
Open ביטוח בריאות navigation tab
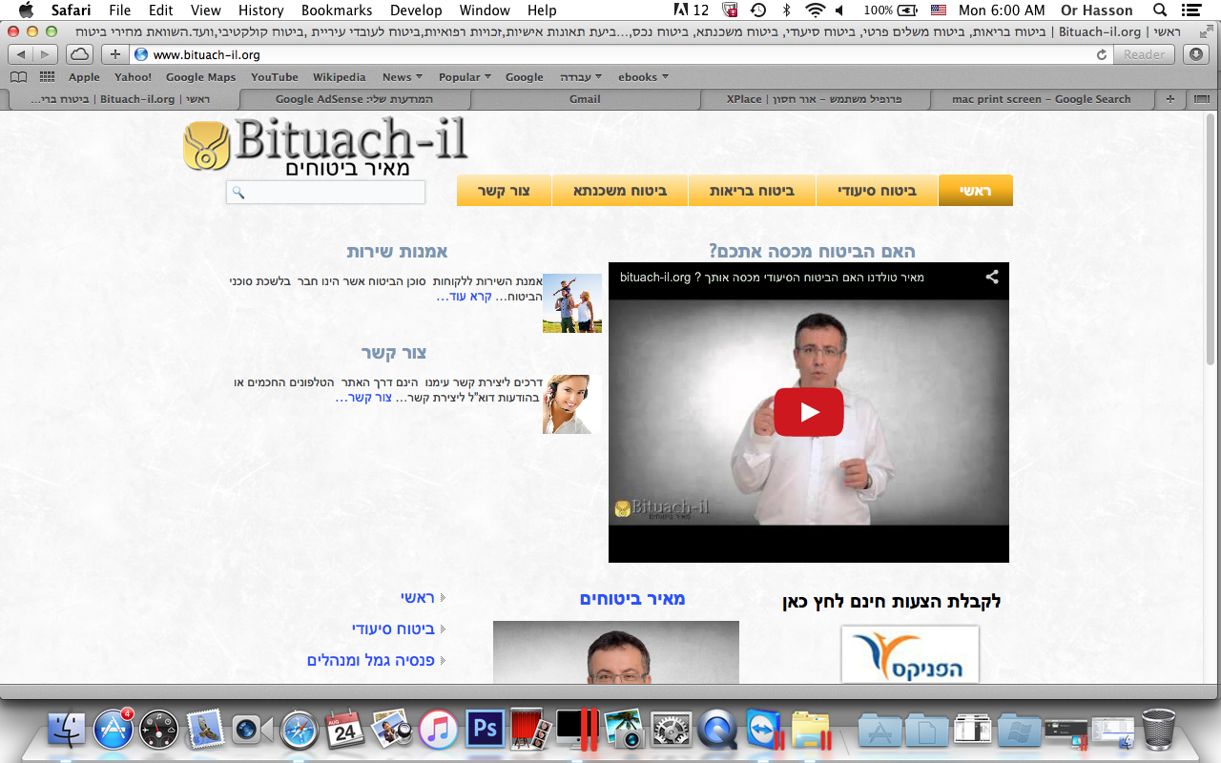click(x=752, y=191)
